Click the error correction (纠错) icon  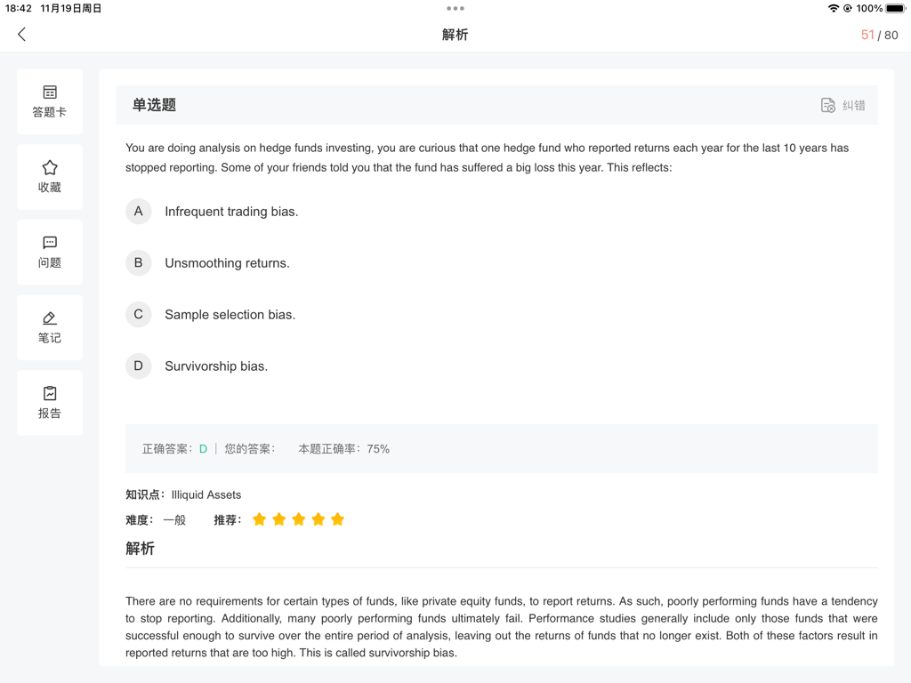pos(827,105)
